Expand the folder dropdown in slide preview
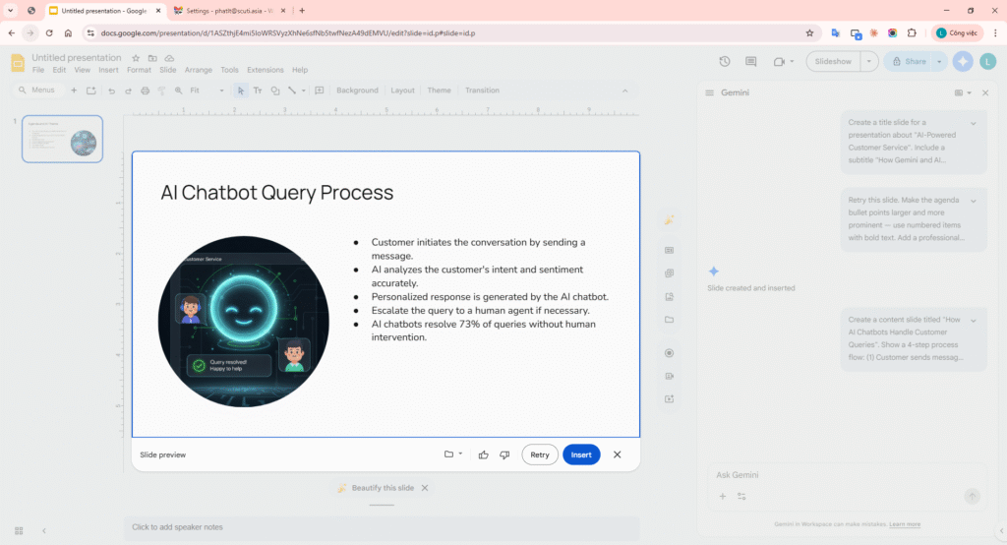This screenshot has height=545, width=1007. (453, 454)
